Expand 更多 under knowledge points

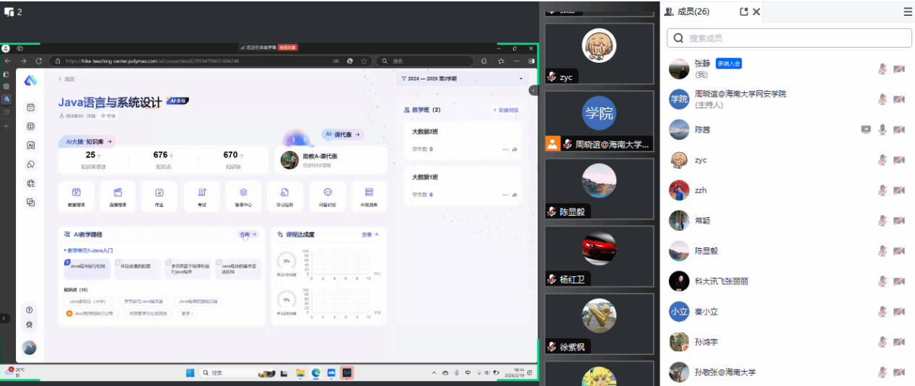click(x=187, y=313)
